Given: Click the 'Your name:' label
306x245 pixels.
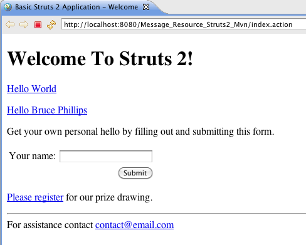Looking at the screenshot, I should click(33, 156).
